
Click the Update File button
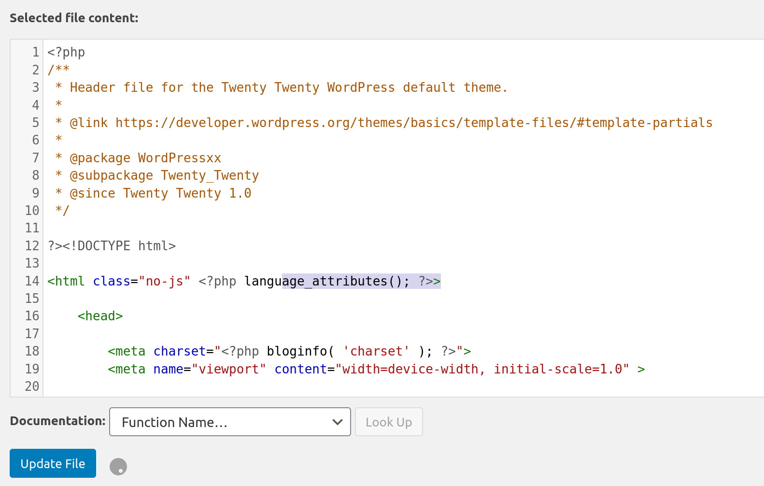tap(53, 463)
